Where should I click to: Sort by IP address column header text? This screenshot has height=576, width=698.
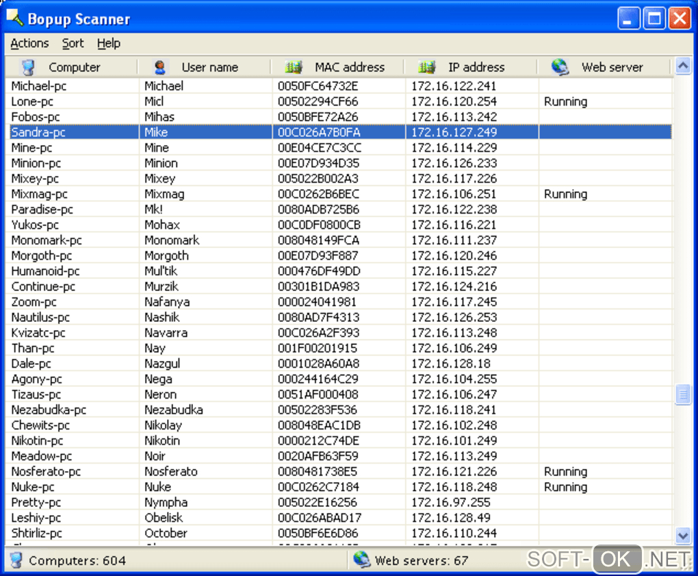(476, 67)
